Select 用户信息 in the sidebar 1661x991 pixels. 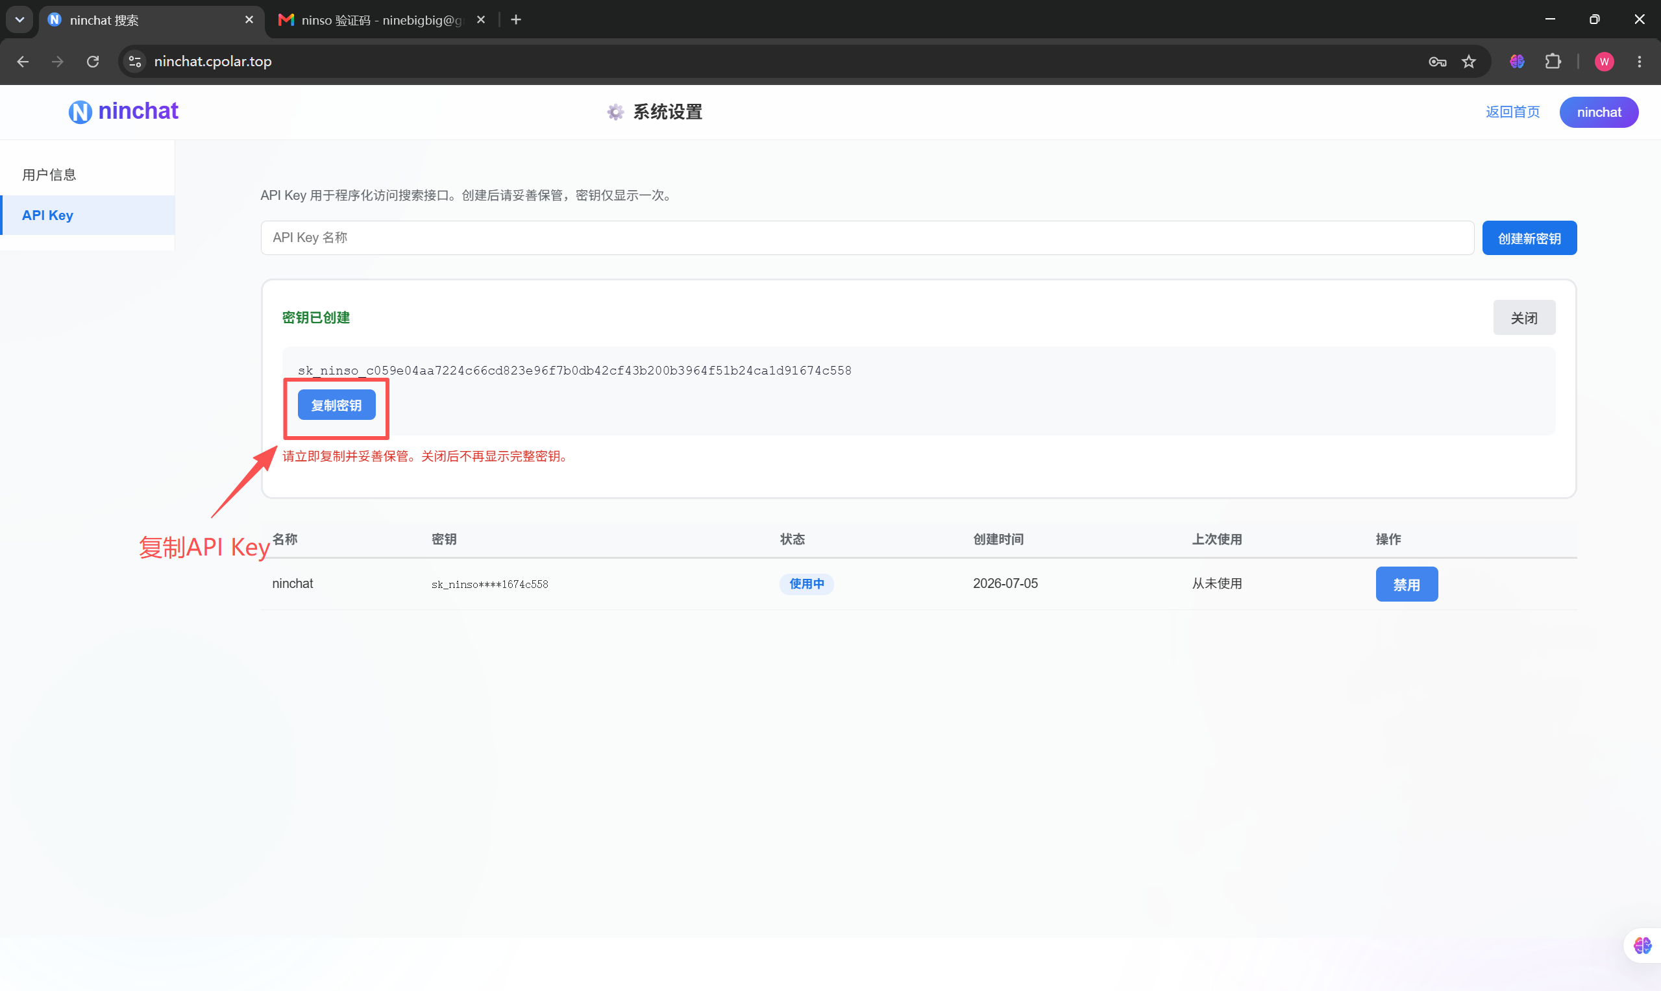(x=88, y=175)
